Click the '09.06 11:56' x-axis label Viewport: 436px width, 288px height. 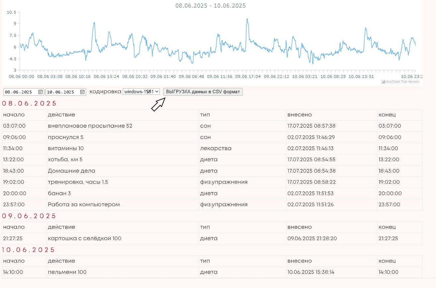coord(219,76)
